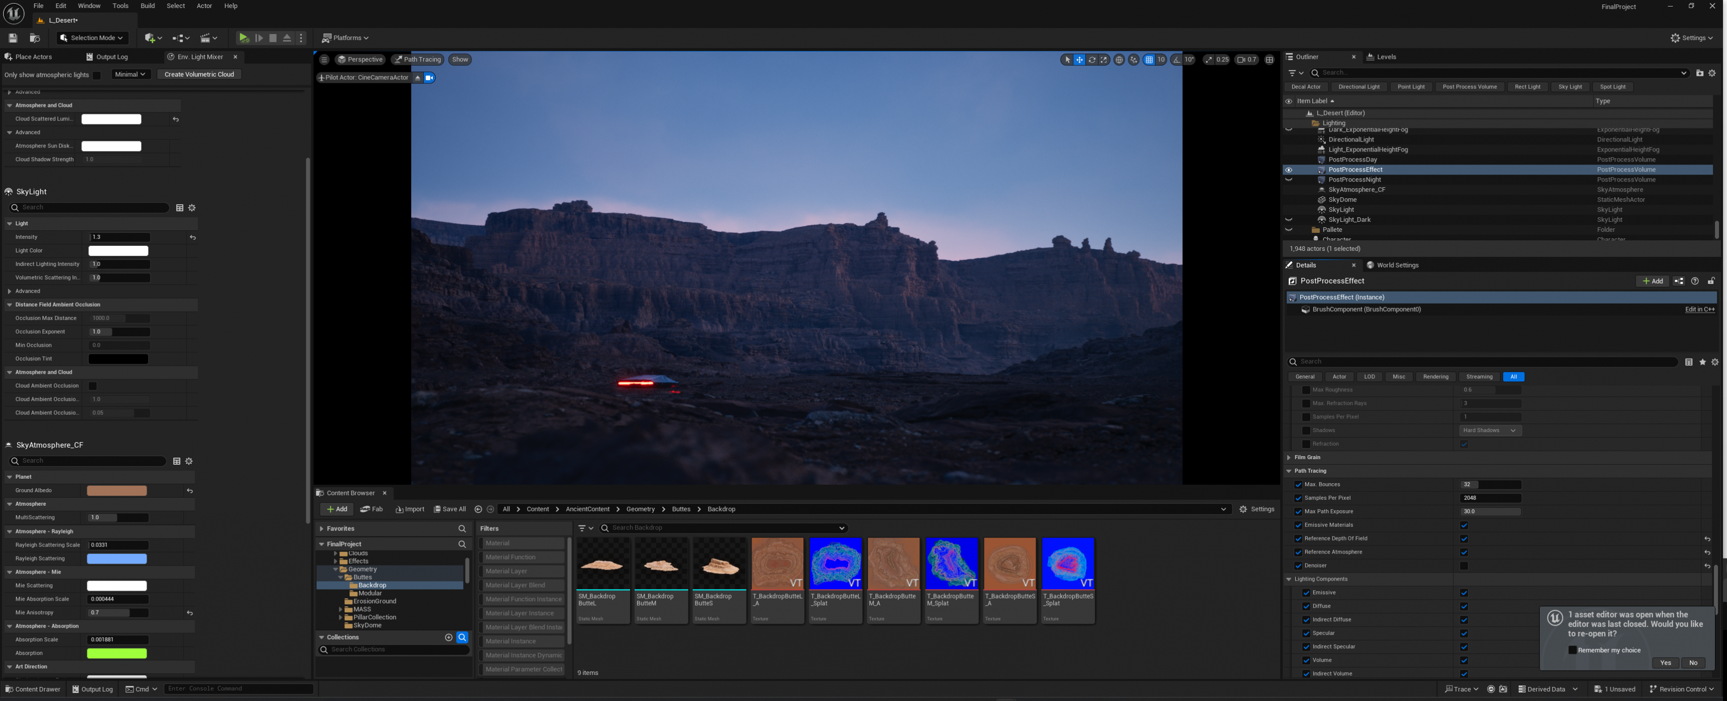1727x701 pixels.
Task: Enable Only show atmospheric lights checkbox
Action: click(x=96, y=75)
